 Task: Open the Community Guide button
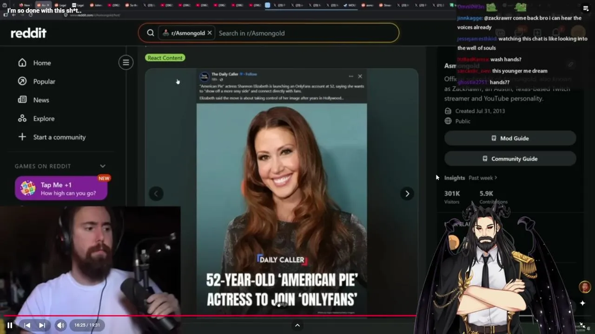(510, 159)
